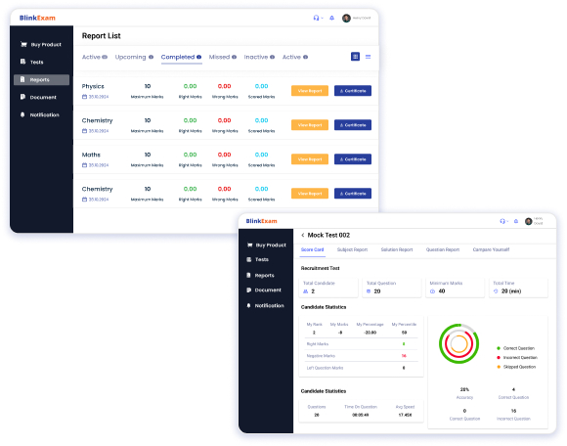Click Report List page heading

coord(102,36)
